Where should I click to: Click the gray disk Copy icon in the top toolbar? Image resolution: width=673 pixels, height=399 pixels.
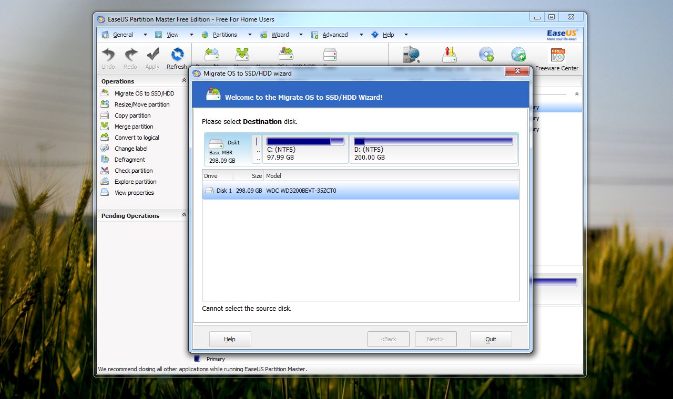tap(330, 55)
